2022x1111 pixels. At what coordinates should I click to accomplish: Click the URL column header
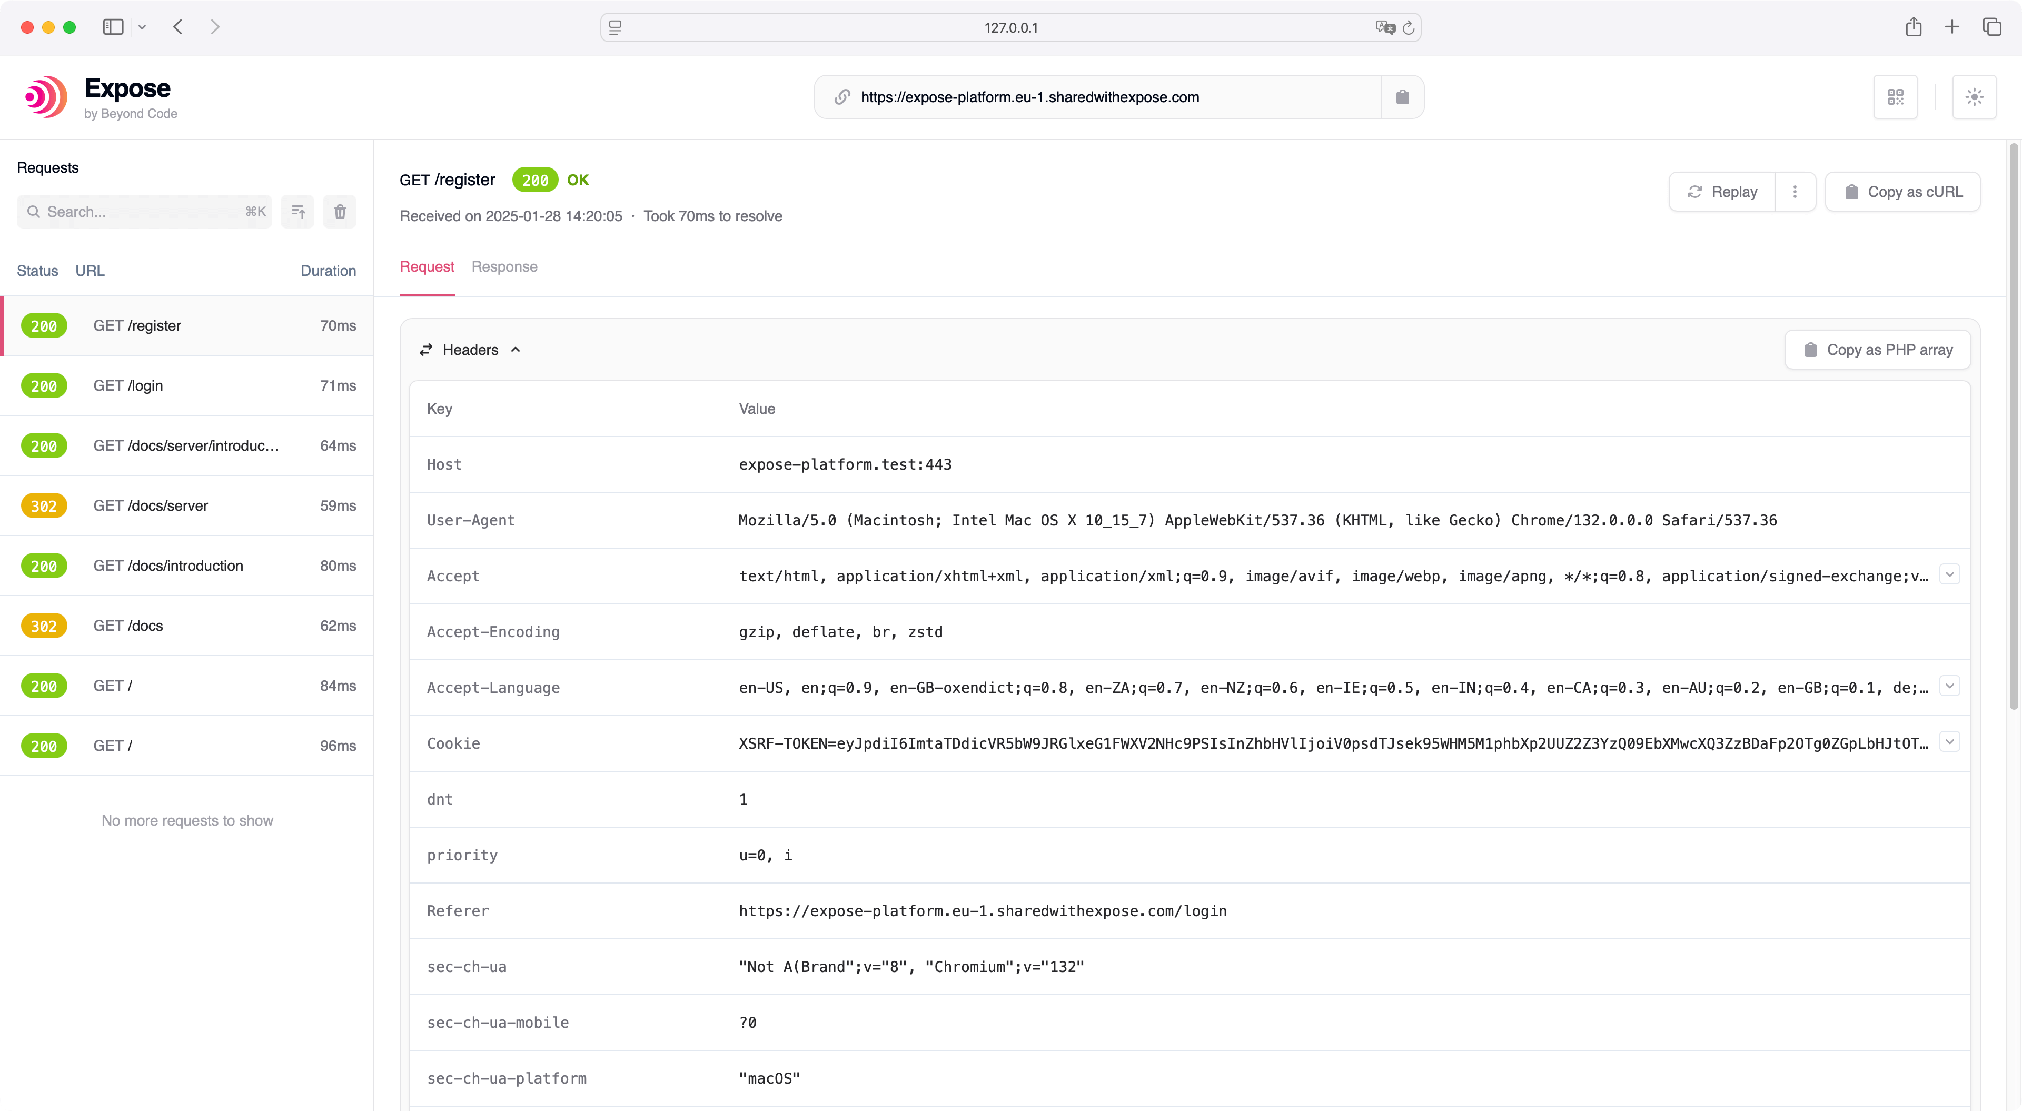[x=90, y=271]
